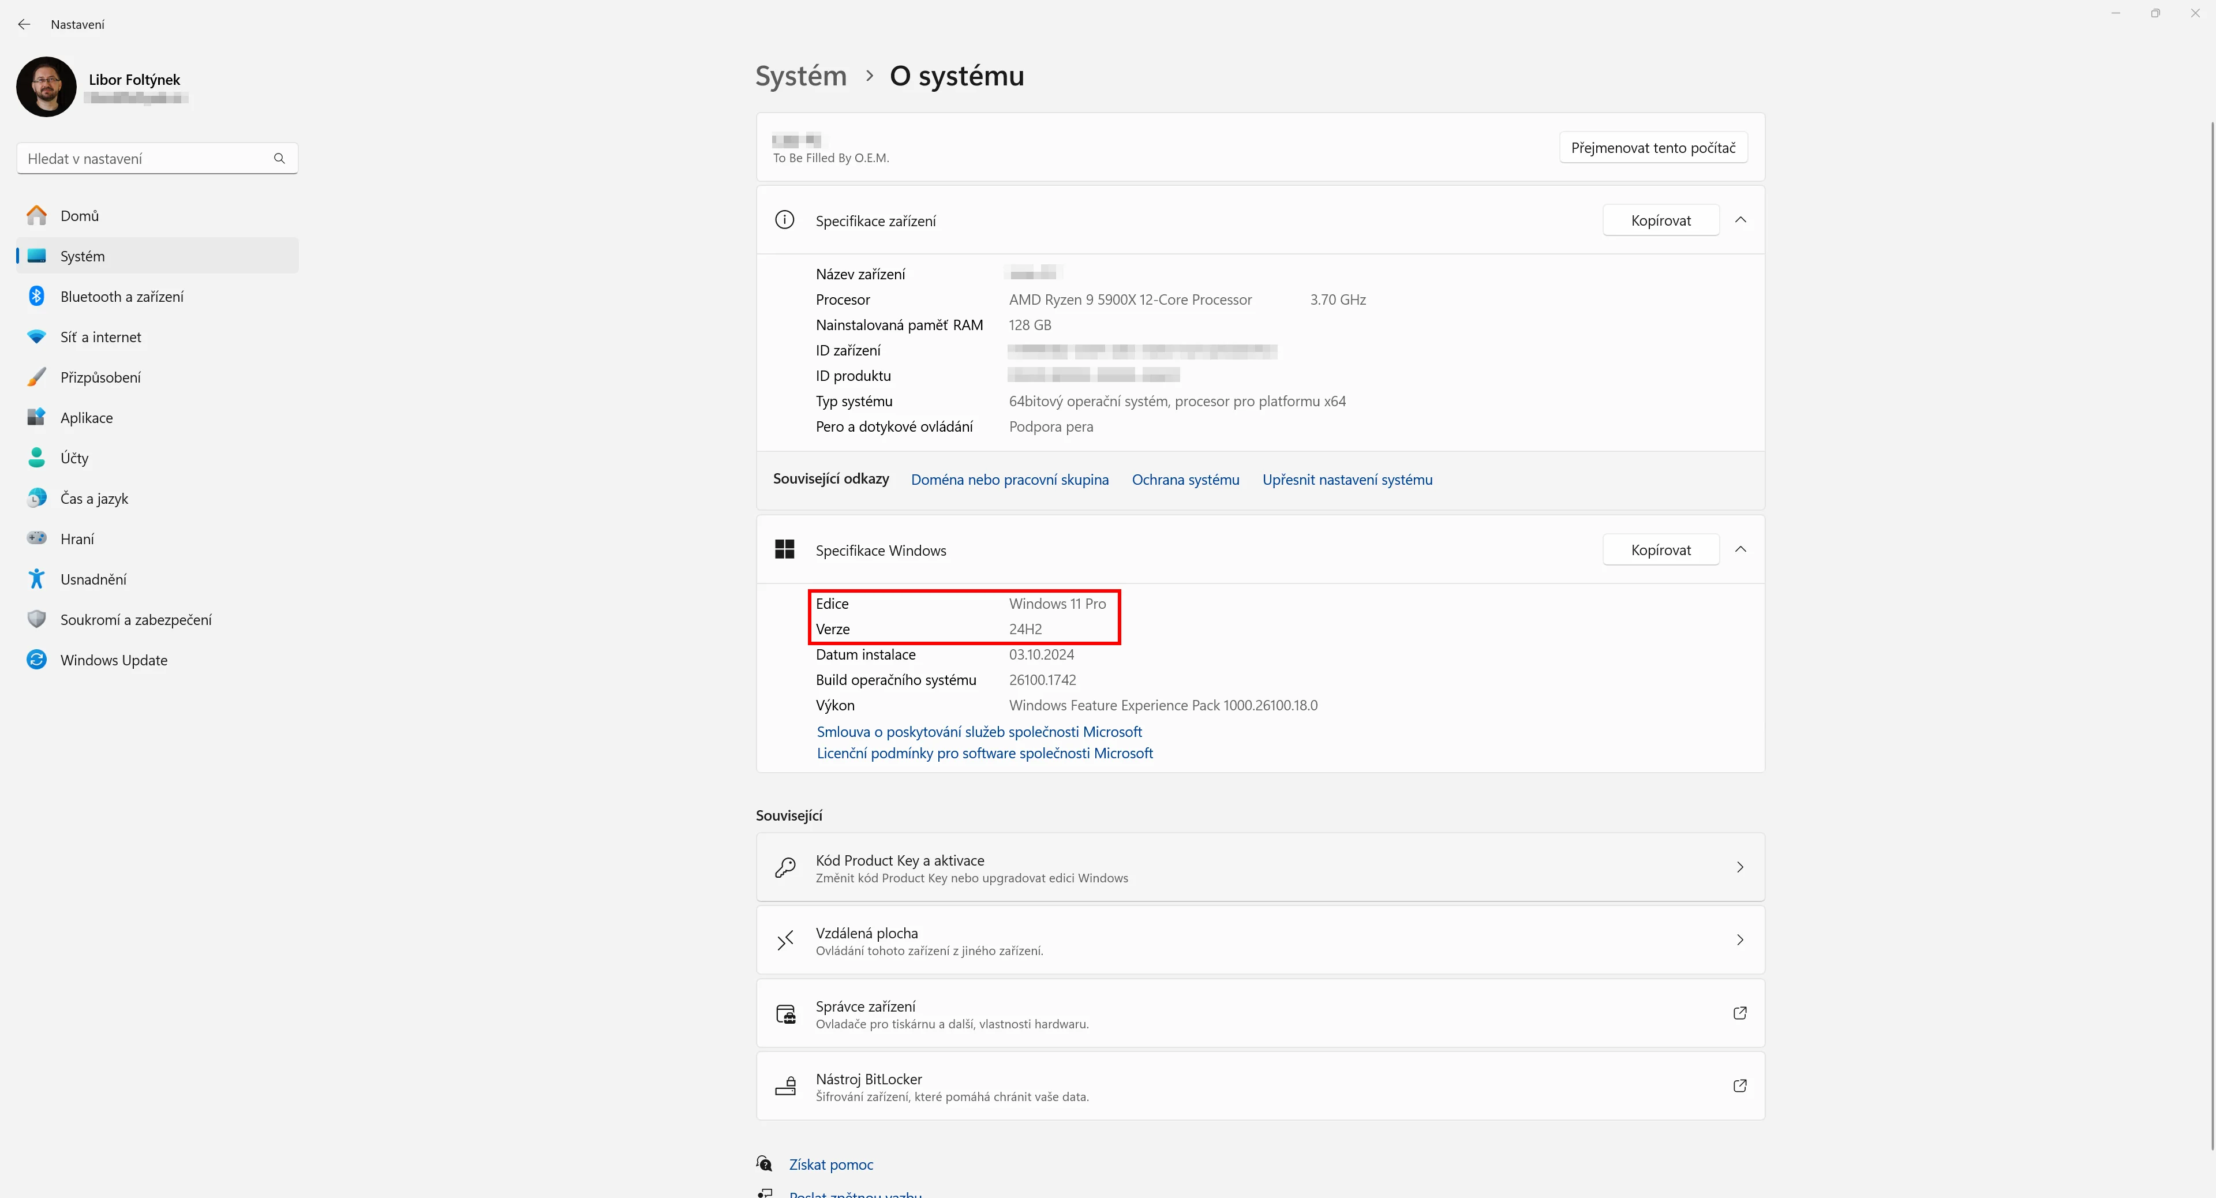
Task: Click the Windows Update sync icon
Action: (x=36, y=660)
